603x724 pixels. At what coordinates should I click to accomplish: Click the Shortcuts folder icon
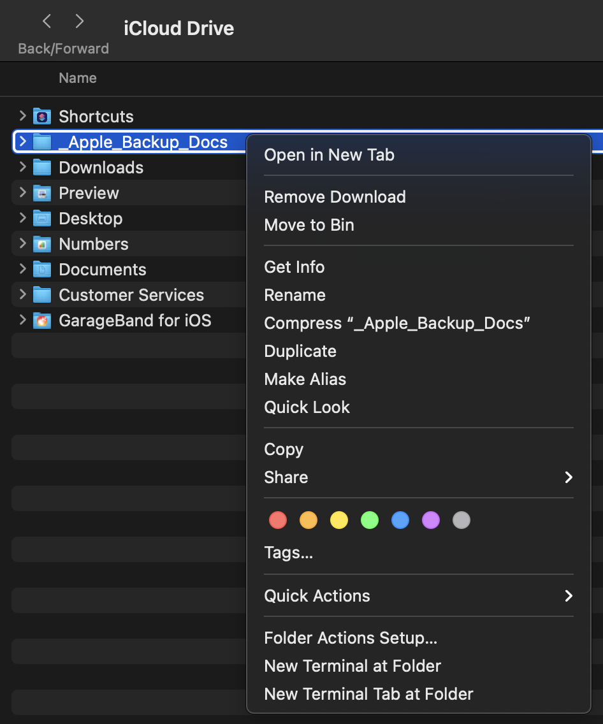tap(42, 117)
